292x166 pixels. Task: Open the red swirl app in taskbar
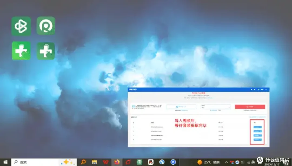point(128,162)
